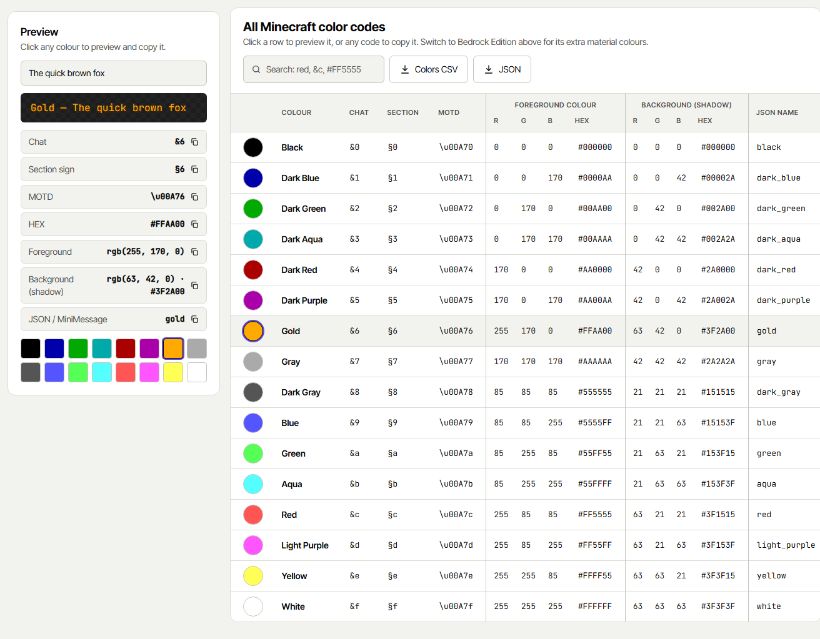Copy the chat code &0 for Black

[354, 147]
